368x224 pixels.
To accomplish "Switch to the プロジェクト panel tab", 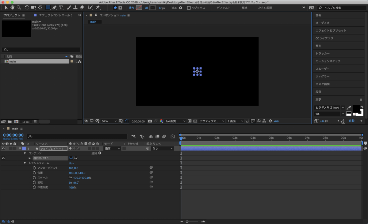I will click(12, 15).
